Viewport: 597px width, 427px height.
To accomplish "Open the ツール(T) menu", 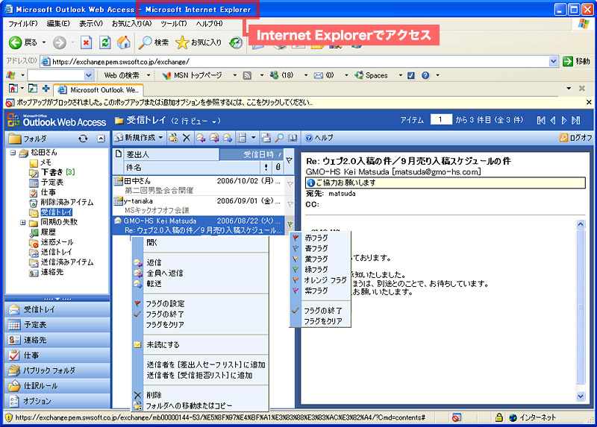I will click(174, 24).
